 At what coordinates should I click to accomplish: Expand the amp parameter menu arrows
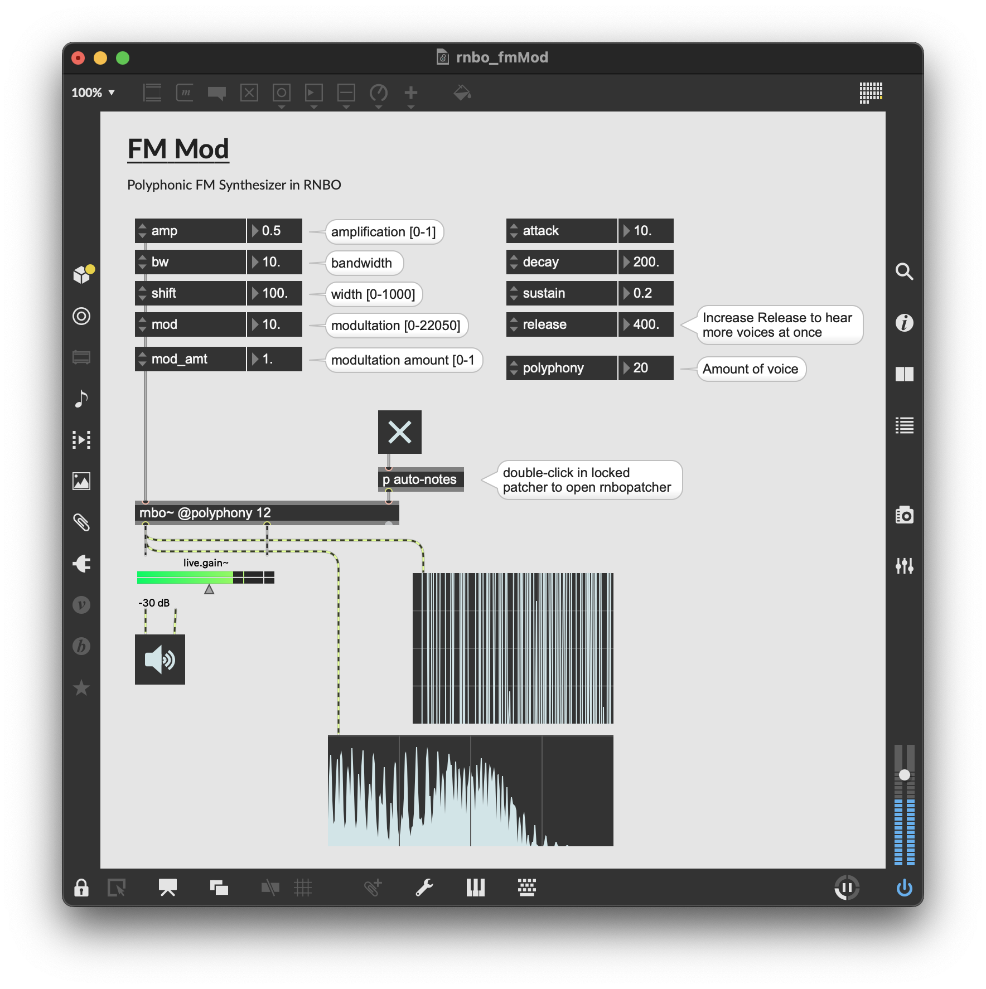[x=143, y=231]
